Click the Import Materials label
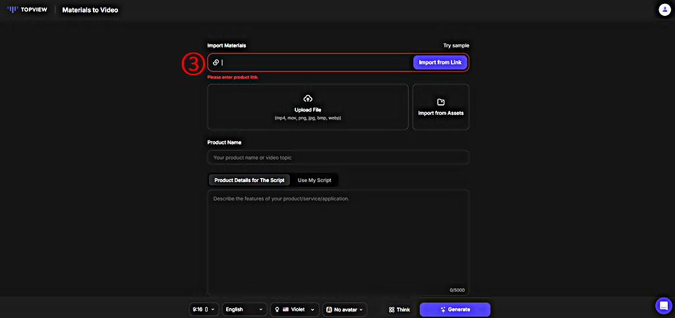The height and width of the screenshot is (318, 675). click(x=227, y=46)
